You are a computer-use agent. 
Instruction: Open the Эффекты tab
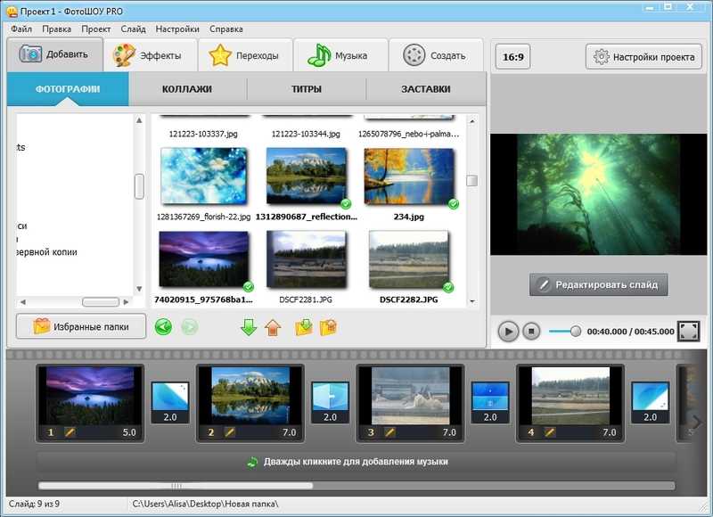pos(151,55)
